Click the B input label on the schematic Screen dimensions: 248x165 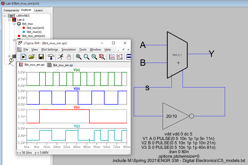tap(143, 63)
